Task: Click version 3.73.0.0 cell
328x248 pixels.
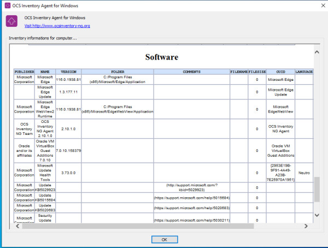Action: pyautogui.click(x=68, y=173)
